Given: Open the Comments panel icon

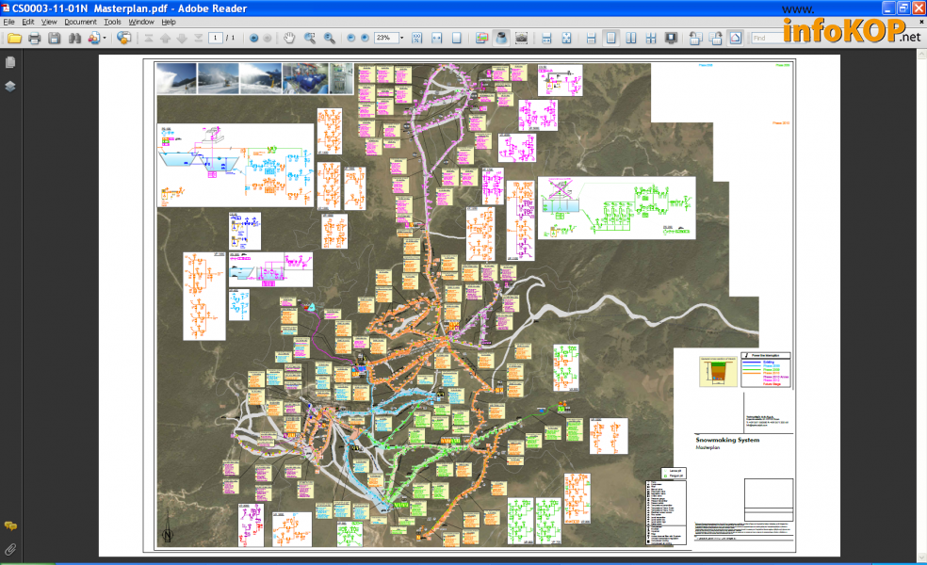Looking at the screenshot, I should (10, 525).
